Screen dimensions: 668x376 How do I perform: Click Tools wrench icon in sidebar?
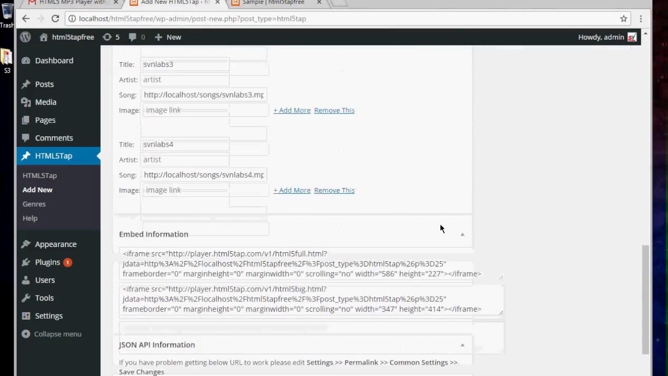pyautogui.click(x=26, y=298)
